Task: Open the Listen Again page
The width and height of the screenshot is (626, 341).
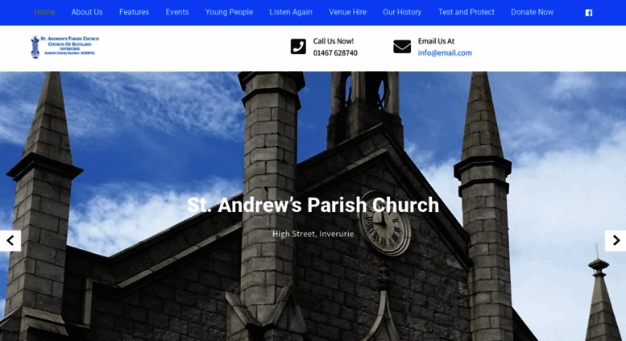Action: pyautogui.click(x=291, y=12)
